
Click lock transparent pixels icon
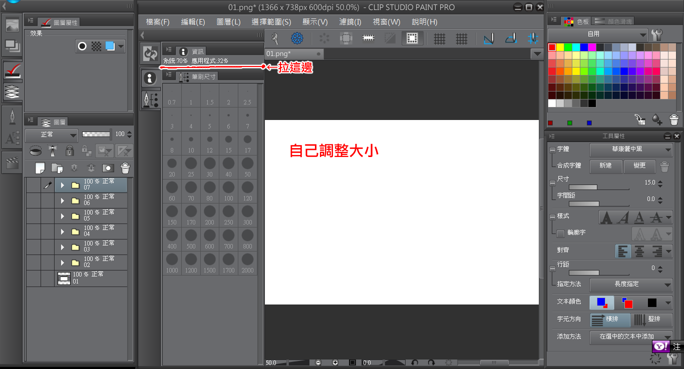(87, 150)
